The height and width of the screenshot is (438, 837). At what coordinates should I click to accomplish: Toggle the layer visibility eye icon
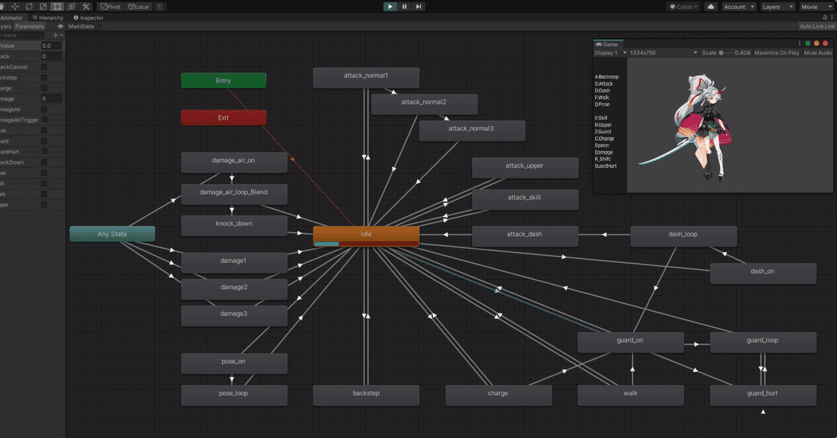point(61,27)
